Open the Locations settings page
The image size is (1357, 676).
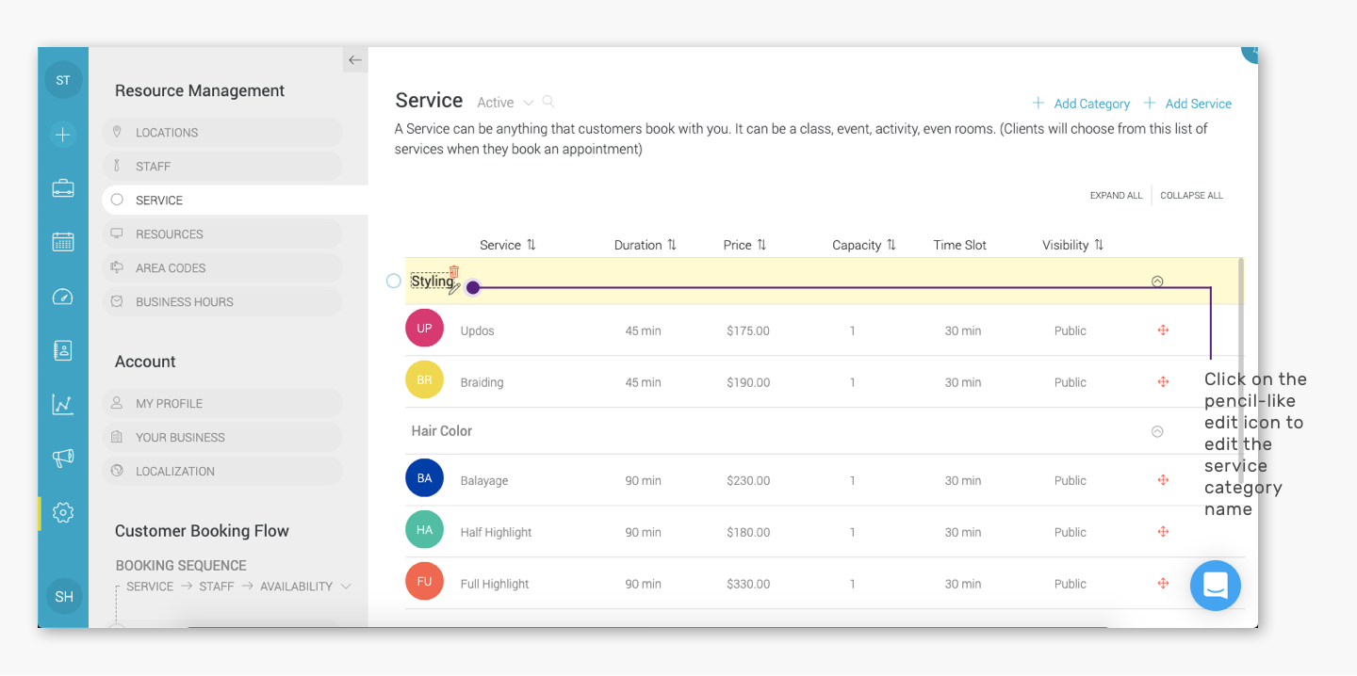[x=222, y=133]
